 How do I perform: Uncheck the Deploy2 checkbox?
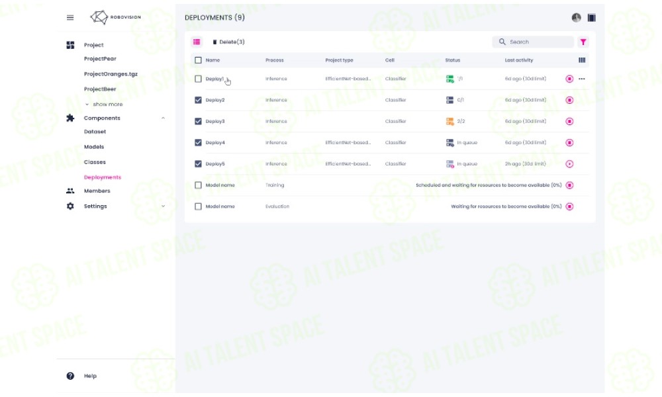198,100
